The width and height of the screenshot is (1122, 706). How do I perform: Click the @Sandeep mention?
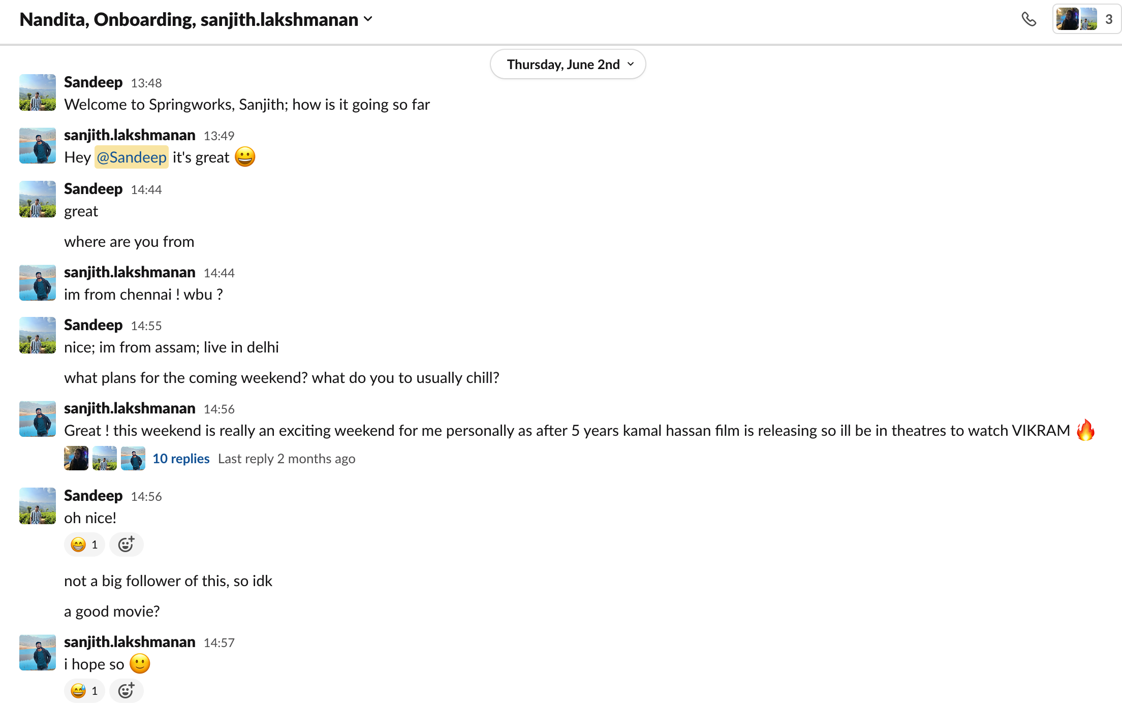[132, 157]
